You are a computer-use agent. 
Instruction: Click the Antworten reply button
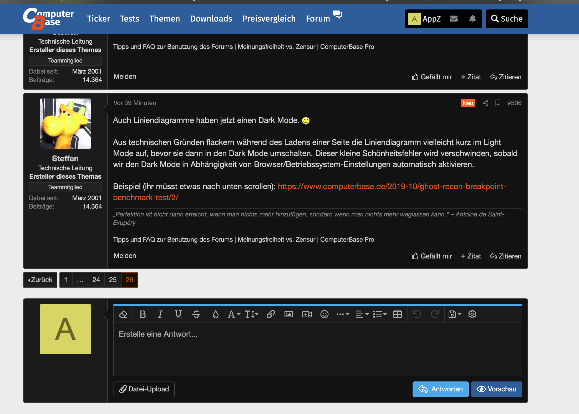440,389
